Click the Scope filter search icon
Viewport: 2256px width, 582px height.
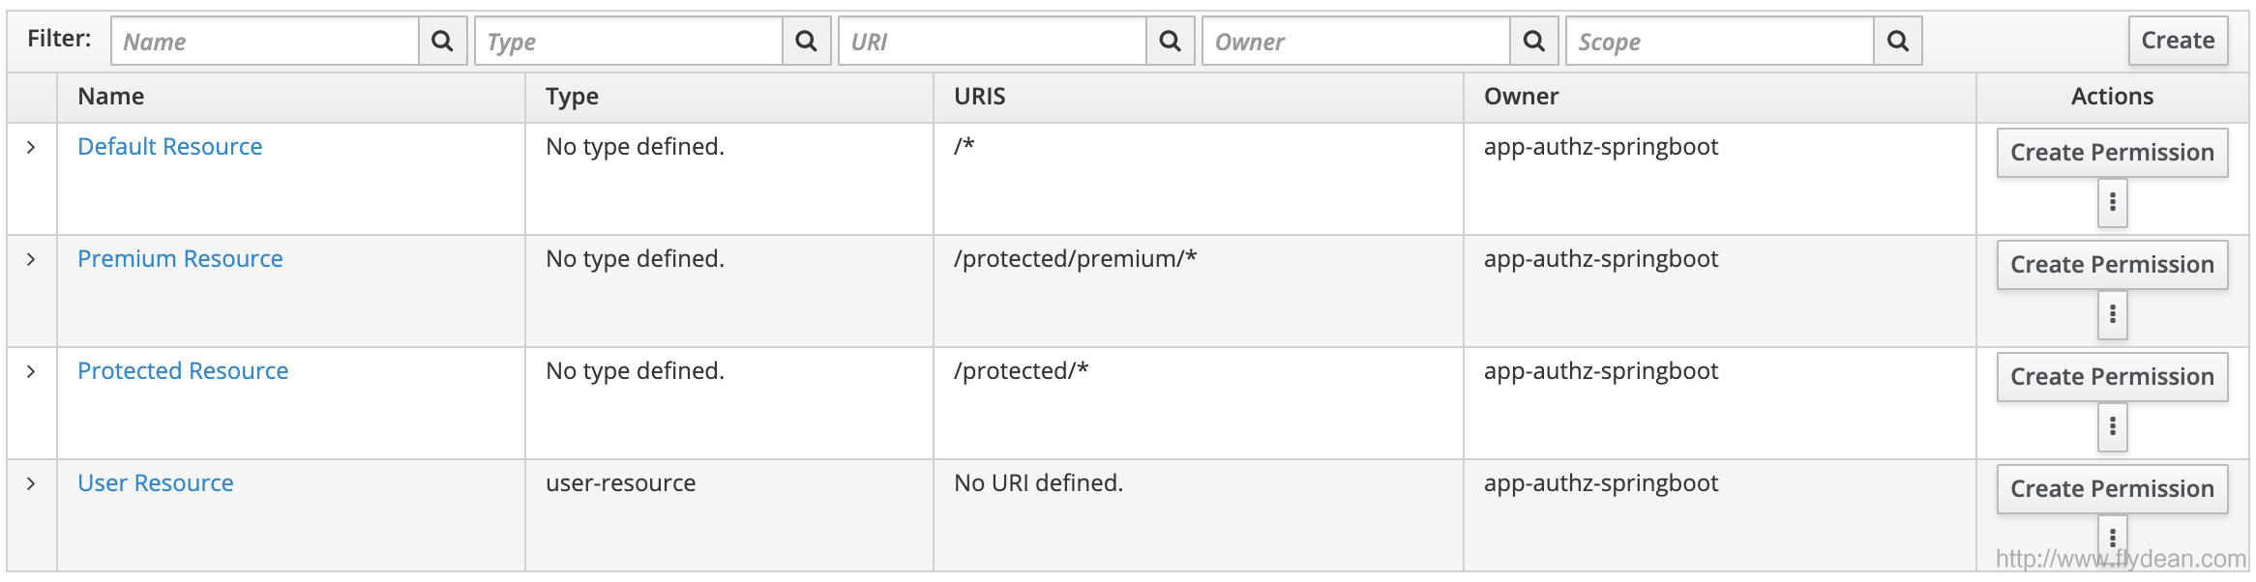pyautogui.click(x=1897, y=41)
